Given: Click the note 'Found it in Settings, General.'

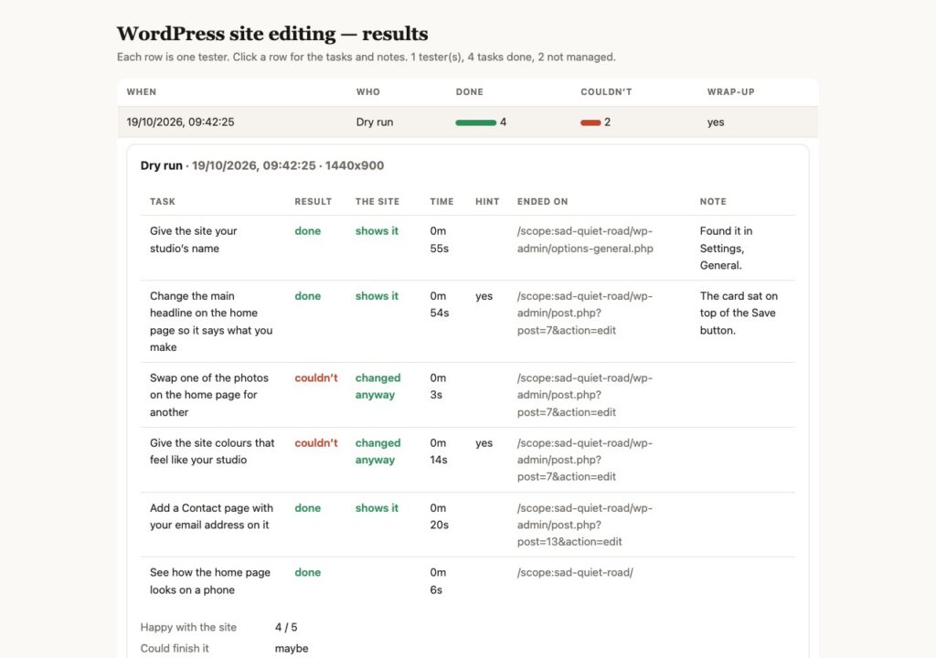Looking at the screenshot, I should click(x=726, y=248).
